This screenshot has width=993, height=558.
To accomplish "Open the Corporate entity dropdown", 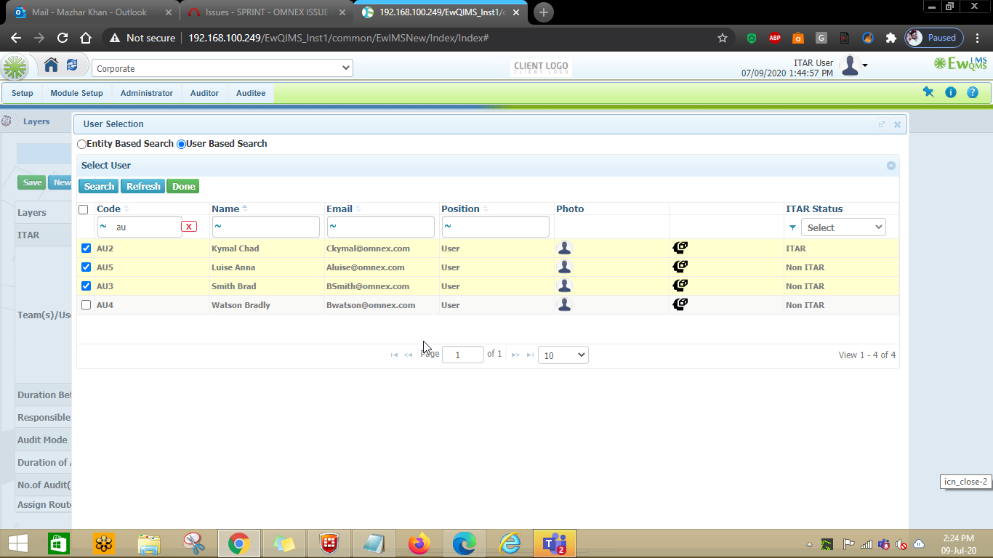I will click(222, 68).
